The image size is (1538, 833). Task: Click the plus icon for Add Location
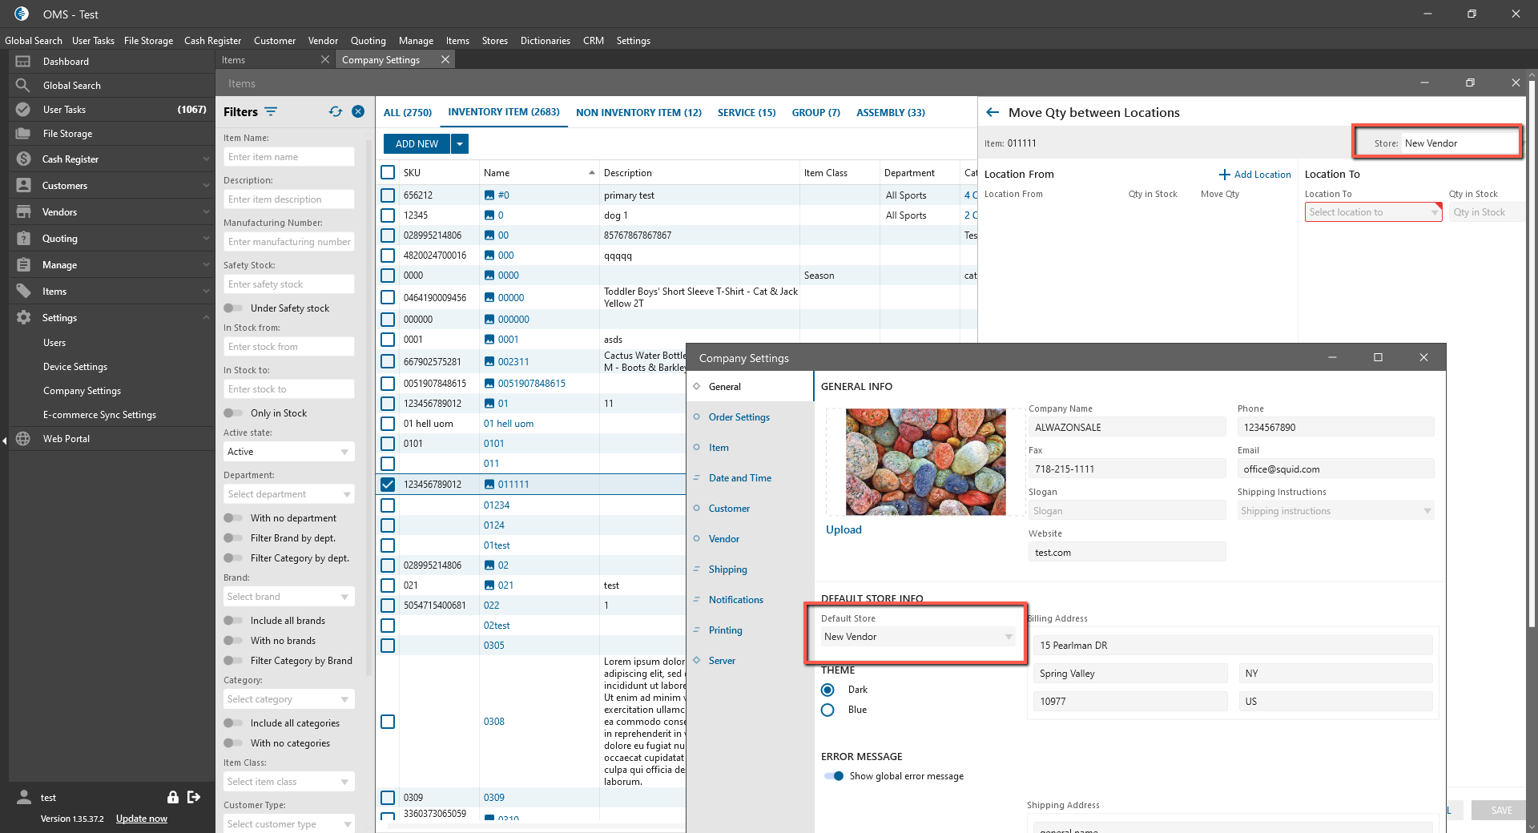click(1224, 175)
